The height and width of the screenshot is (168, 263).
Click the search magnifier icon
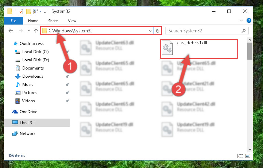[x=244, y=31]
